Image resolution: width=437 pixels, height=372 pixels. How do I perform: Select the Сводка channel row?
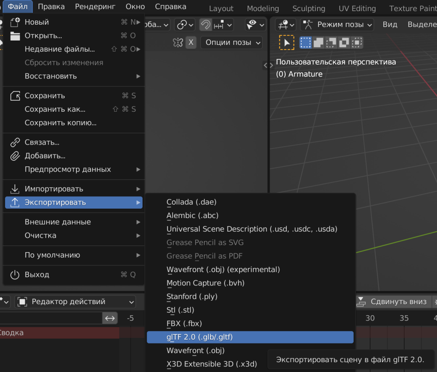[x=60, y=333]
